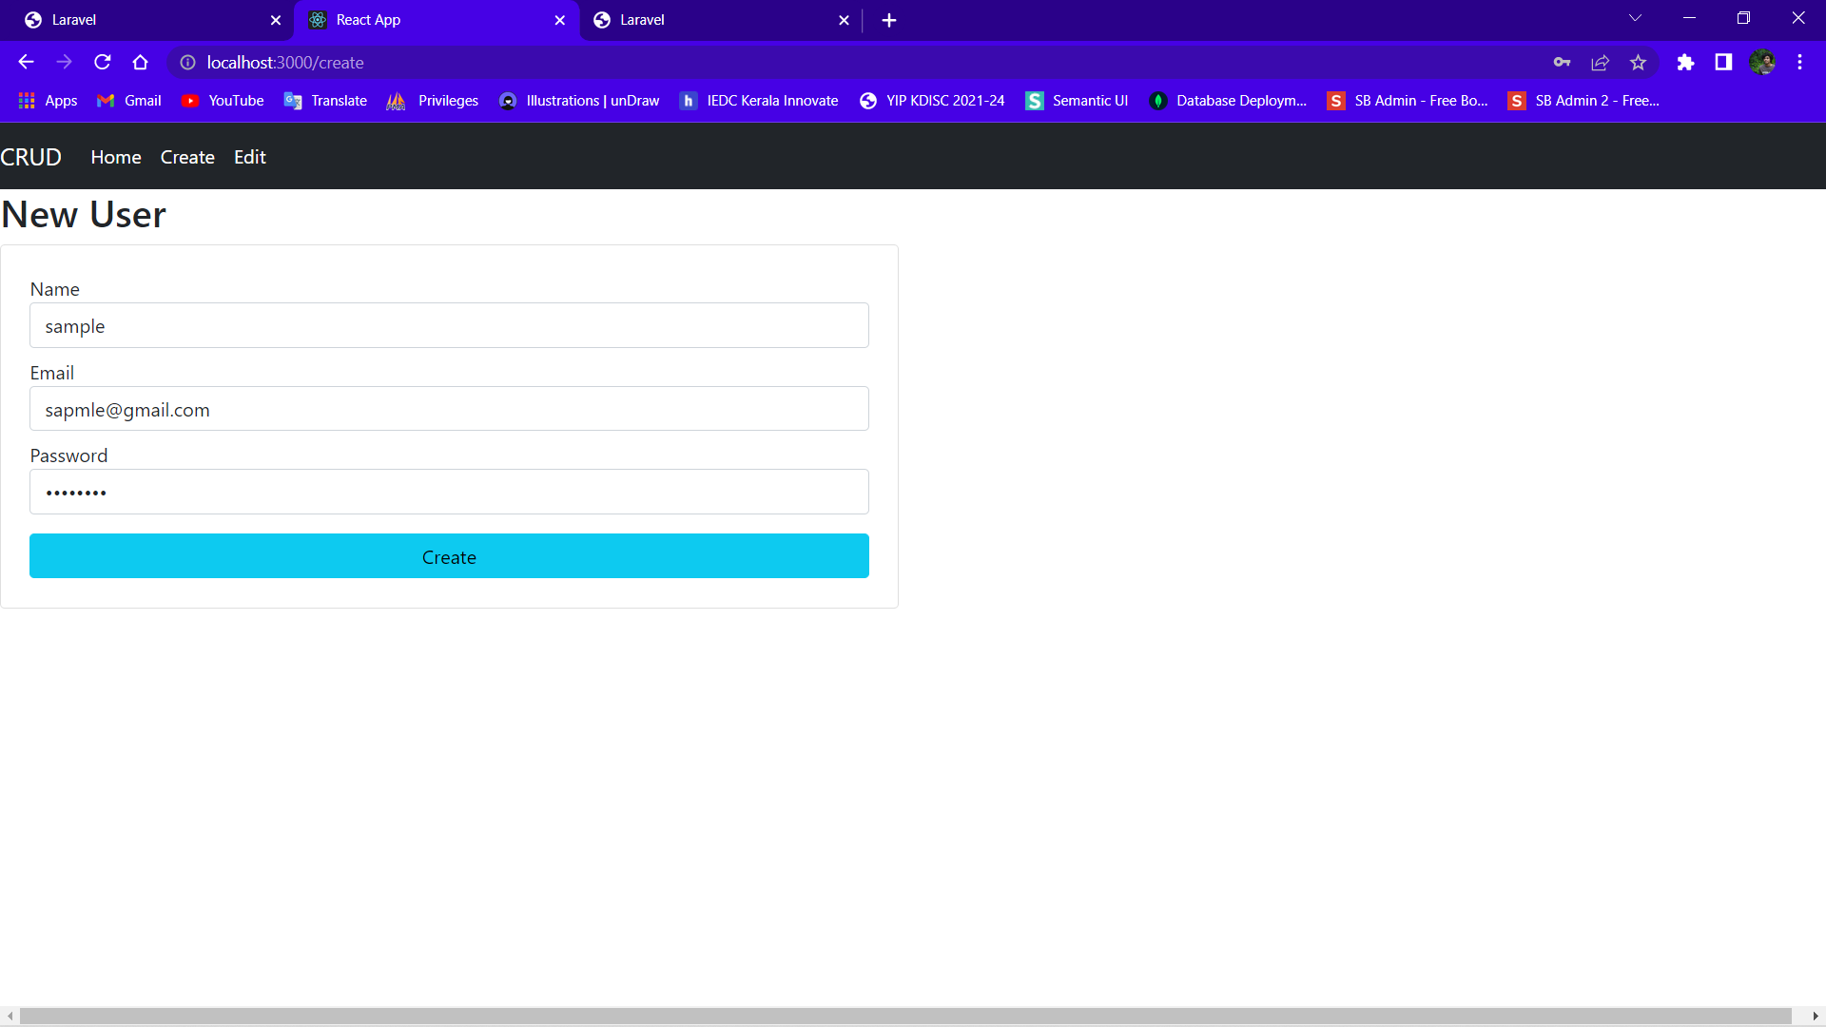Screen dimensions: 1826x1027
Task: Open the Chrome three-dot menu
Action: 1799,62
